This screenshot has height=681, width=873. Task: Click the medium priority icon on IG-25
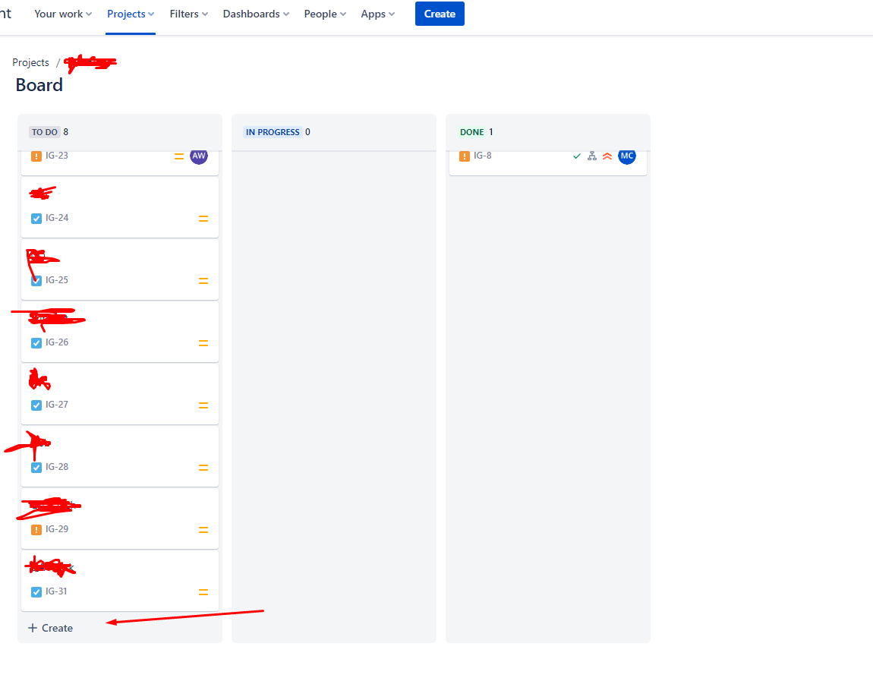[203, 281]
